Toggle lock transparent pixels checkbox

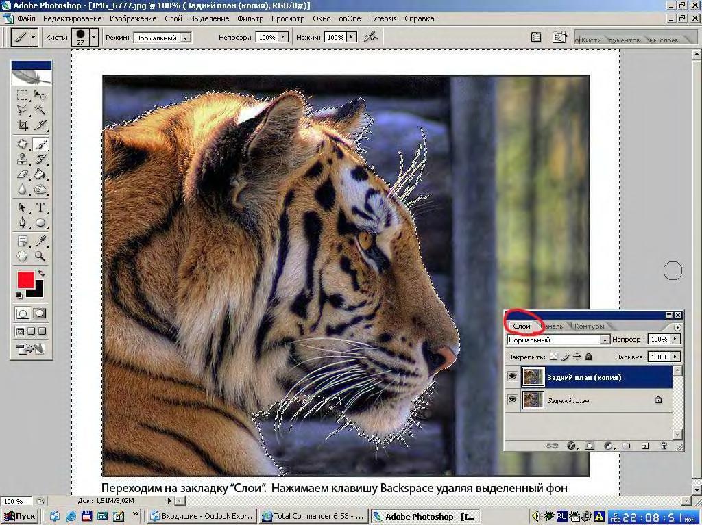click(553, 357)
